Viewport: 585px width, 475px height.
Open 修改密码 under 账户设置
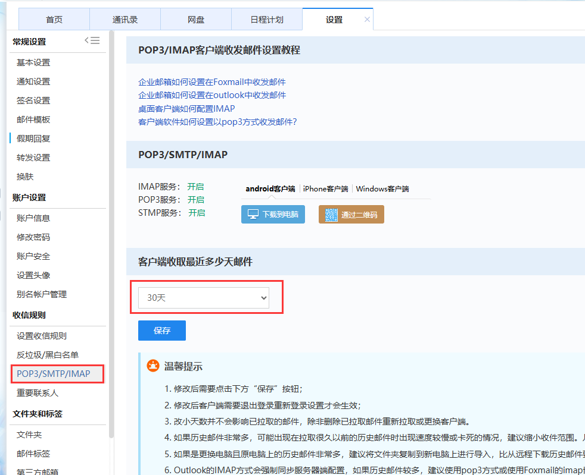pyautogui.click(x=33, y=237)
